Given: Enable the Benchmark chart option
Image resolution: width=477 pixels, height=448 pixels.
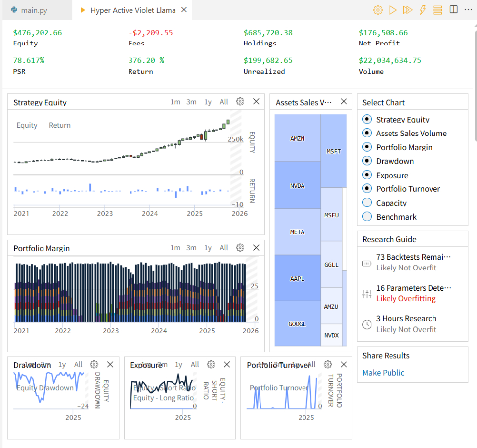Looking at the screenshot, I should click(367, 217).
